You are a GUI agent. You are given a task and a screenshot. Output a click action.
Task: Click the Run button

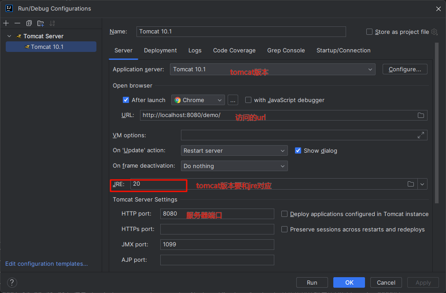312,282
